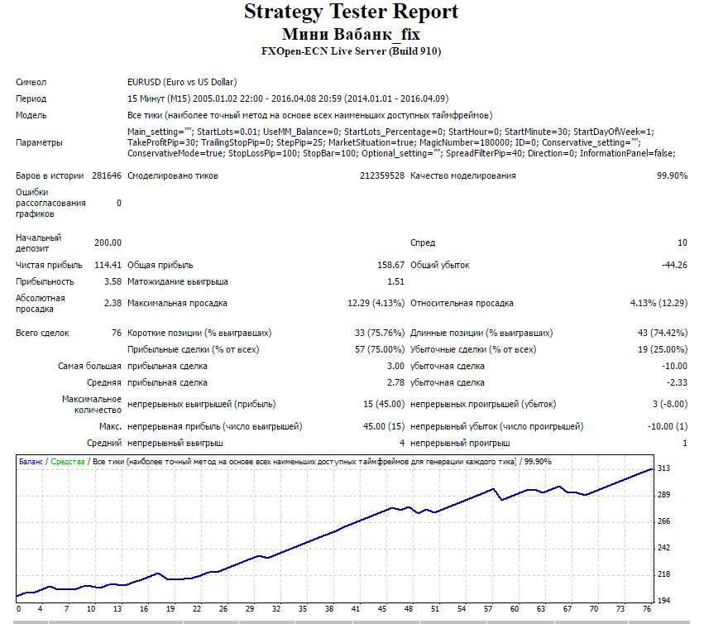Click the -2.33 average loss trade value

pyautogui.click(x=677, y=382)
